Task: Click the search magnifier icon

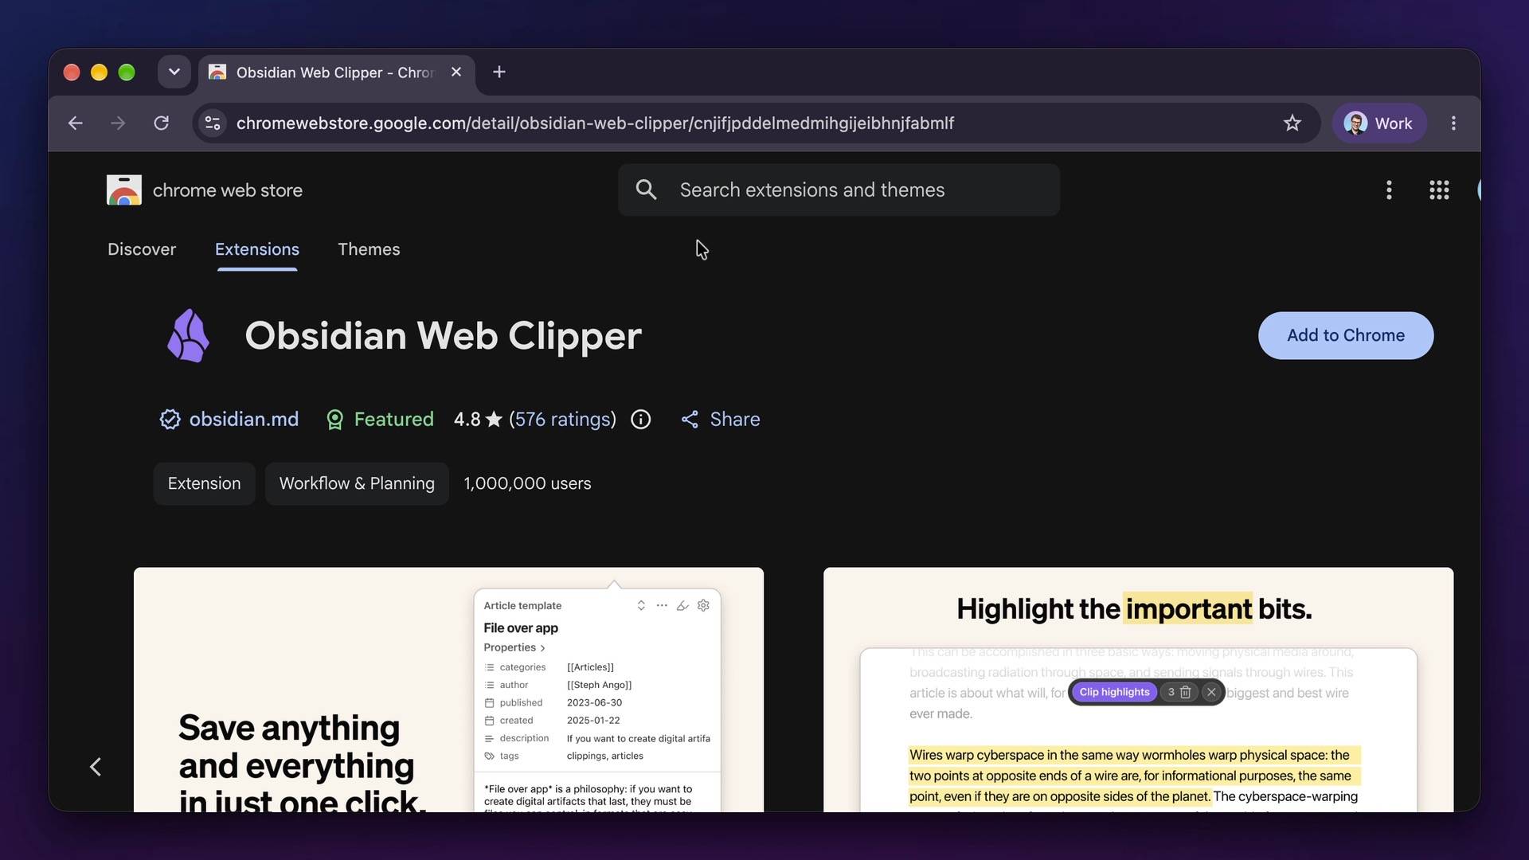Action: coord(646,190)
